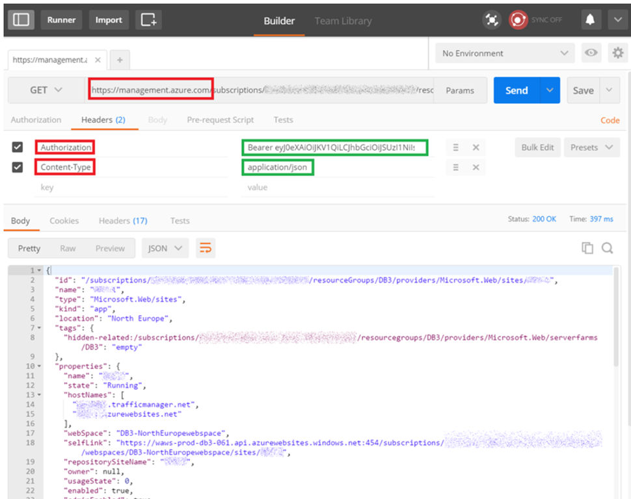
Task: Click the response body vertical scrollbar
Action: point(615,316)
